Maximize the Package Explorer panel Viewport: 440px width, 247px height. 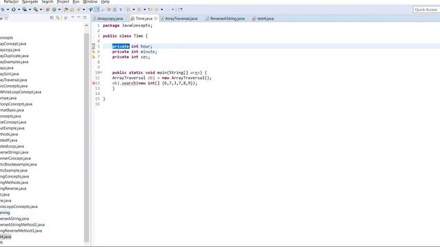[x=85, y=18]
